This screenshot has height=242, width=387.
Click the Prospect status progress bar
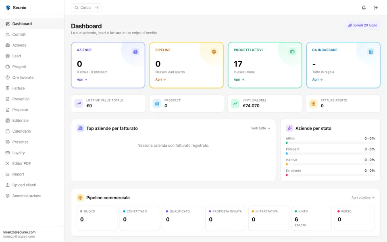pyautogui.click(x=330, y=154)
